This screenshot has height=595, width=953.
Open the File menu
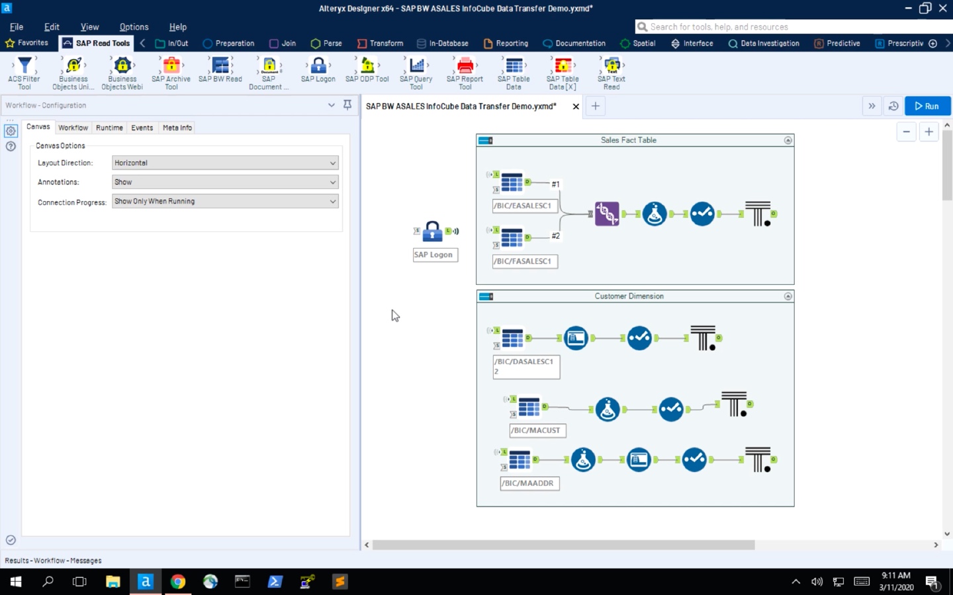pos(17,27)
